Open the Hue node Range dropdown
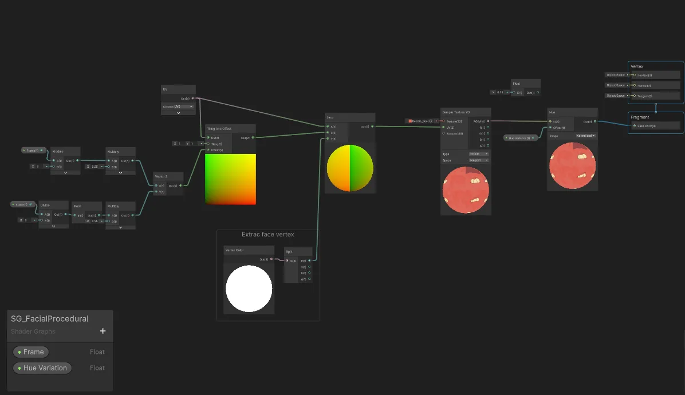The image size is (685, 395). coord(585,136)
